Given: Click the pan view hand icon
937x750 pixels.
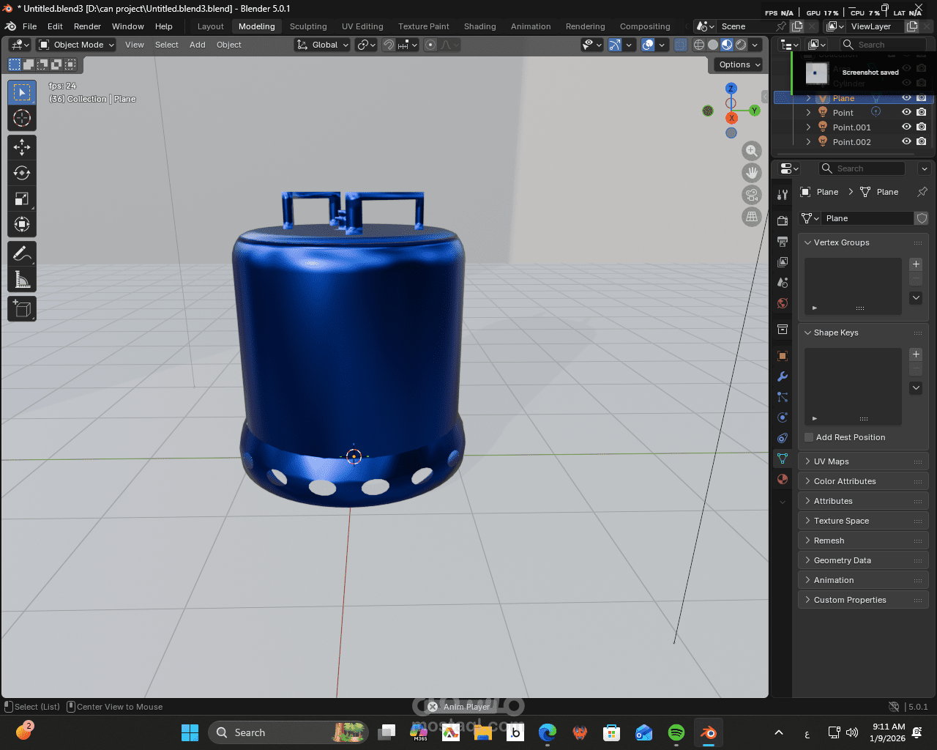Looking at the screenshot, I should [x=752, y=173].
